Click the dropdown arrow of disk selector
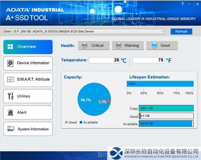 pyautogui.click(x=162, y=31)
